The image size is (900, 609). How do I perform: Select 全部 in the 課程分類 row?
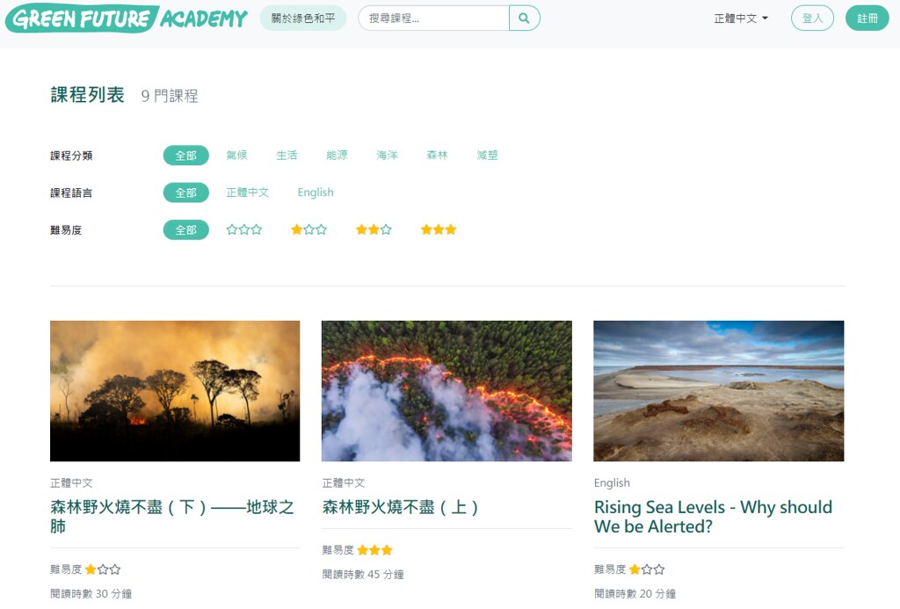(186, 156)
